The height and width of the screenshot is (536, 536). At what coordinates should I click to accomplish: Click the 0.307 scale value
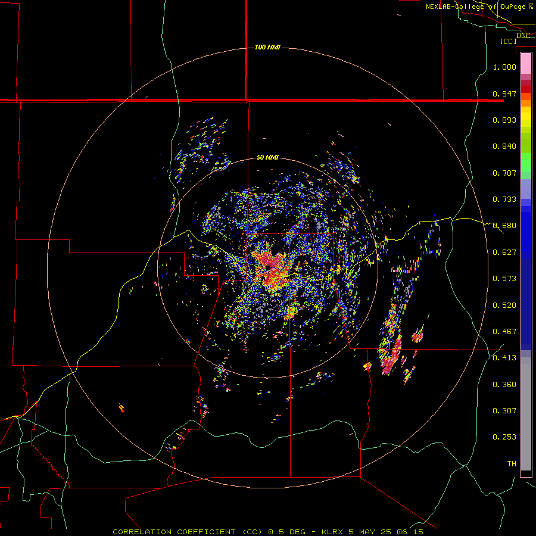(x=504, y=410)
